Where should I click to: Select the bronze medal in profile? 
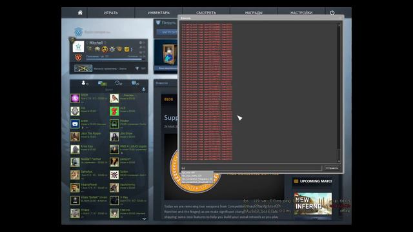click(x=119, y=49)
